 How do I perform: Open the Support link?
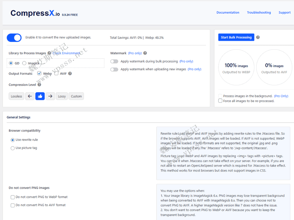pyautogui.click(x=284, y=12)
